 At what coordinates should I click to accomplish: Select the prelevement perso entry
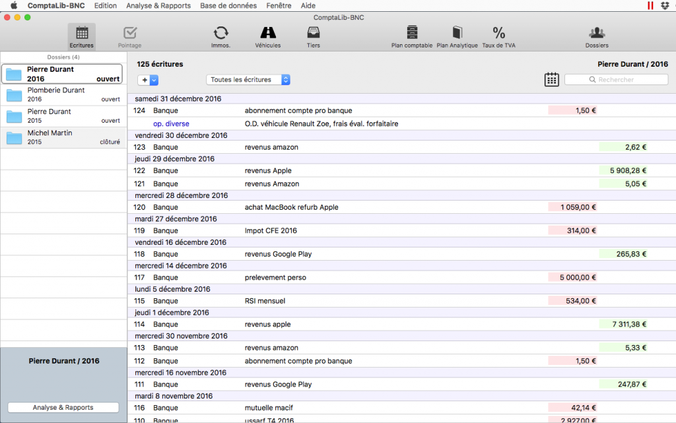[402, 277]
